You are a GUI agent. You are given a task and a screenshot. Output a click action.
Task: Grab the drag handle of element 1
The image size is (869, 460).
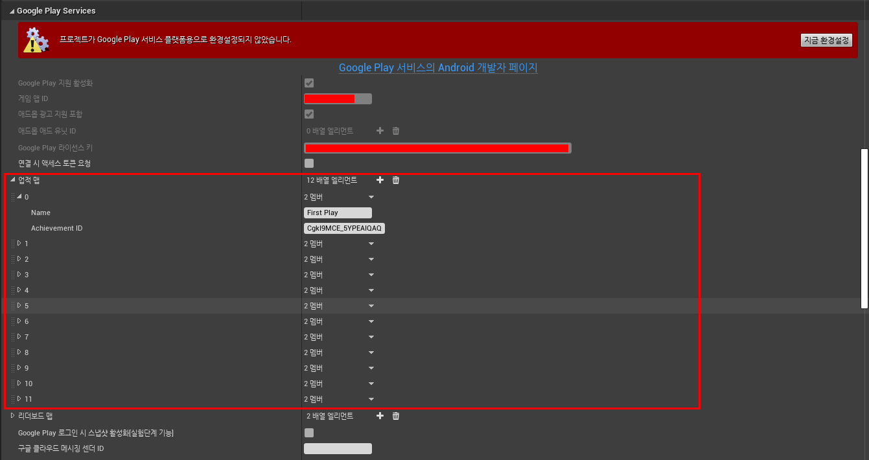(x=12, y=244)
